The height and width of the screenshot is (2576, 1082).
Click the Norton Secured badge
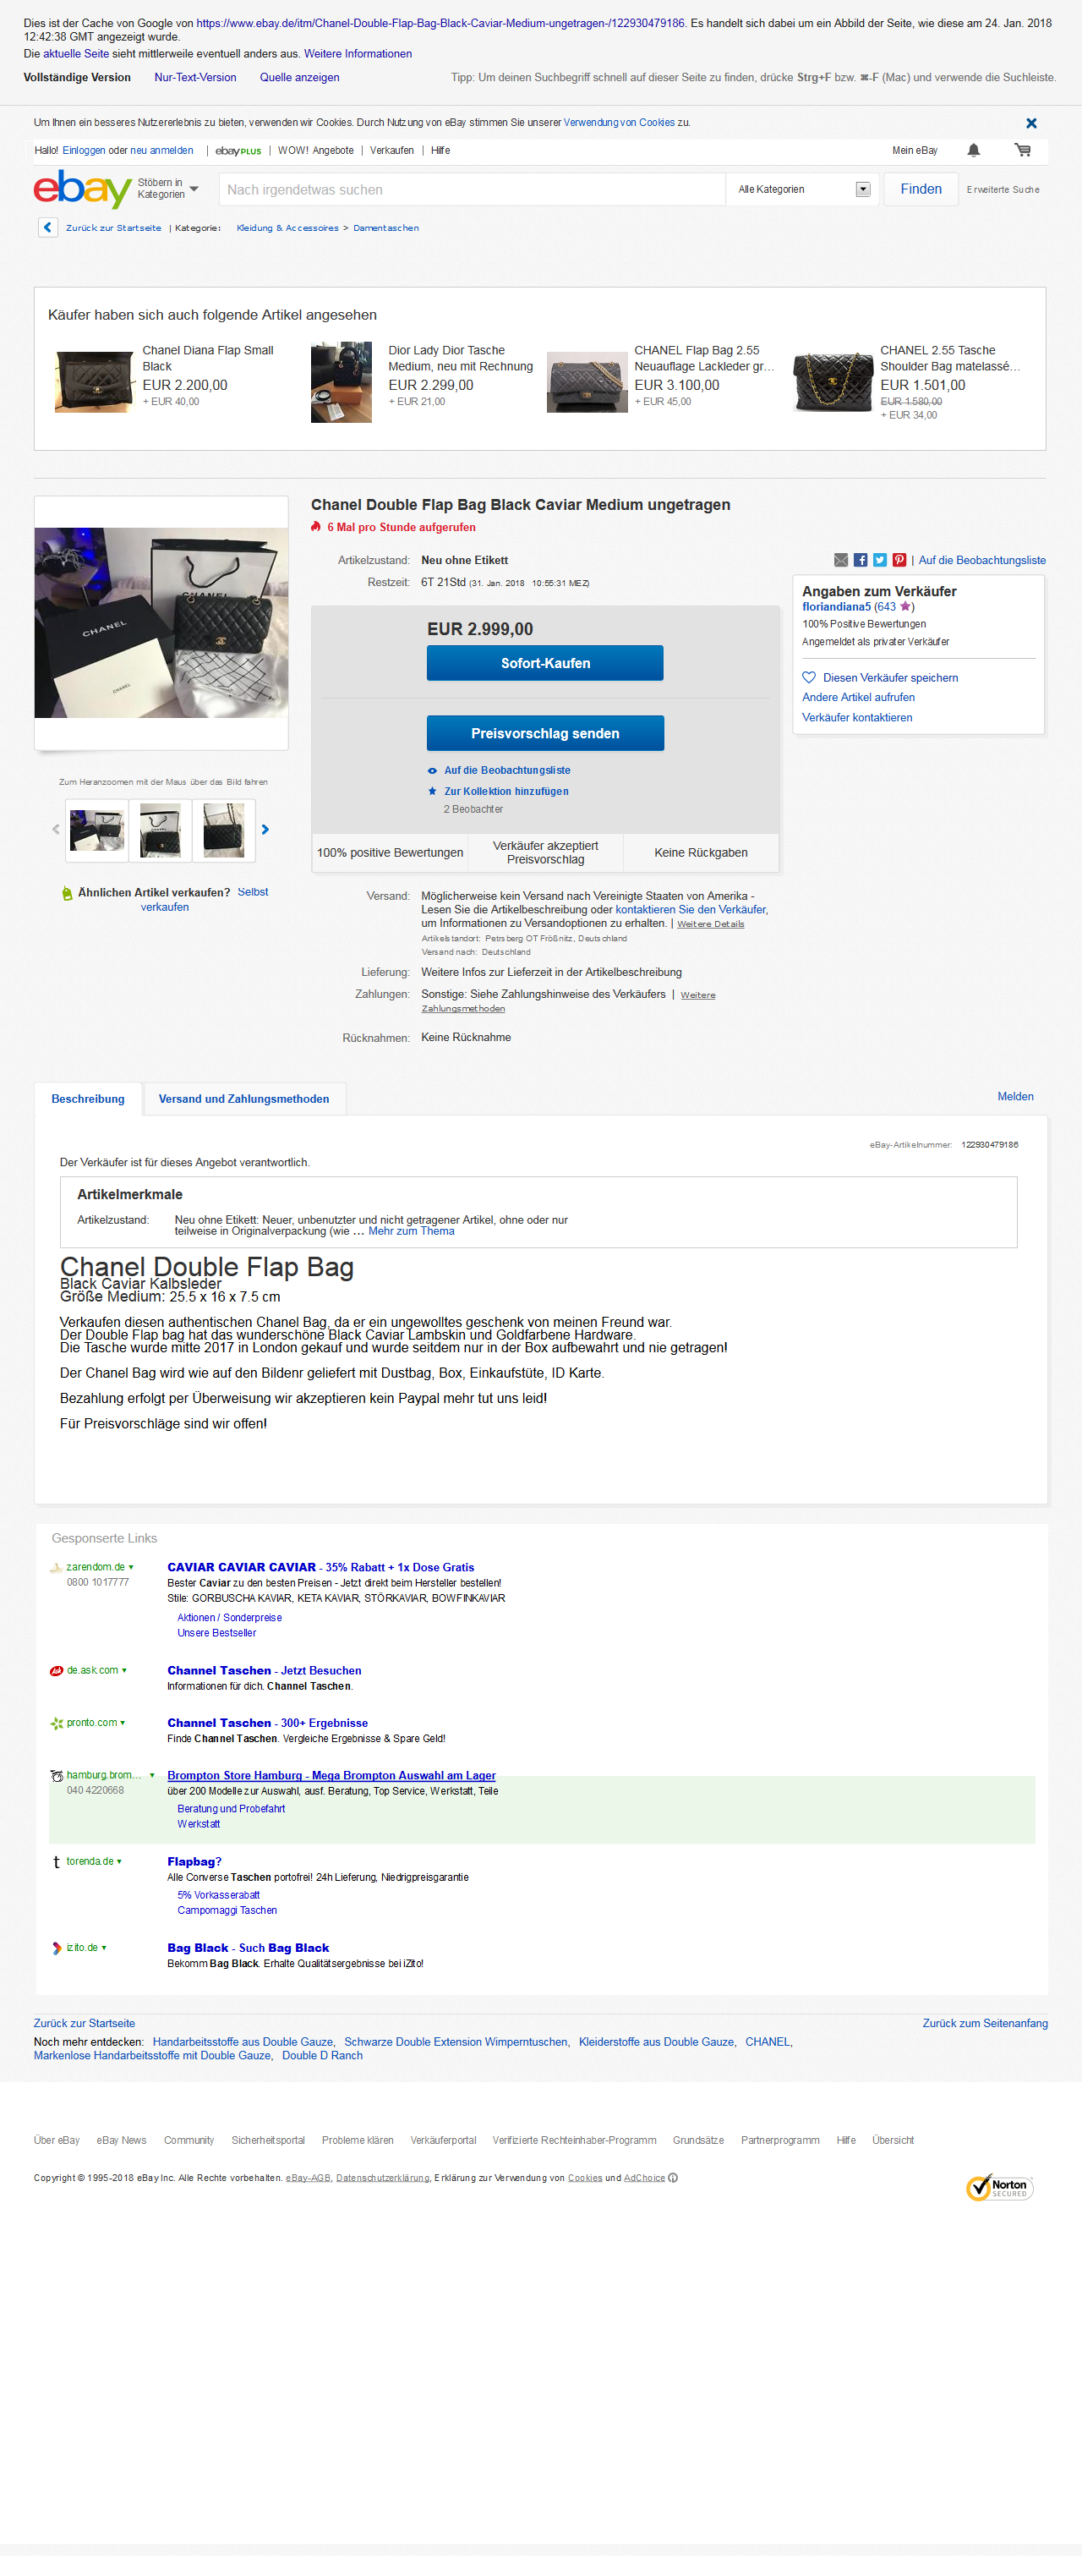click(x=999, y=2187)
